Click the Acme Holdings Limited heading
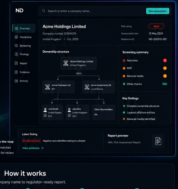Viewport: 178px width, 189px height. coord(64,26)
